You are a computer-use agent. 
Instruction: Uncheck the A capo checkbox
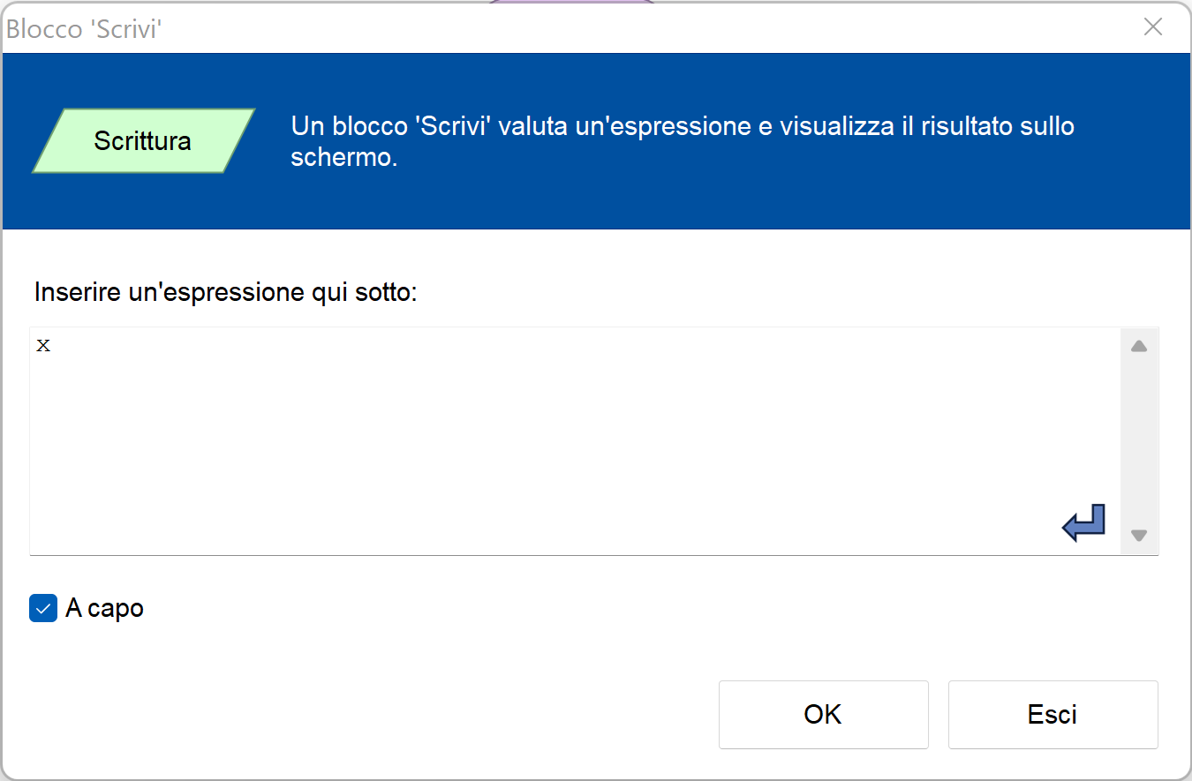43,608
